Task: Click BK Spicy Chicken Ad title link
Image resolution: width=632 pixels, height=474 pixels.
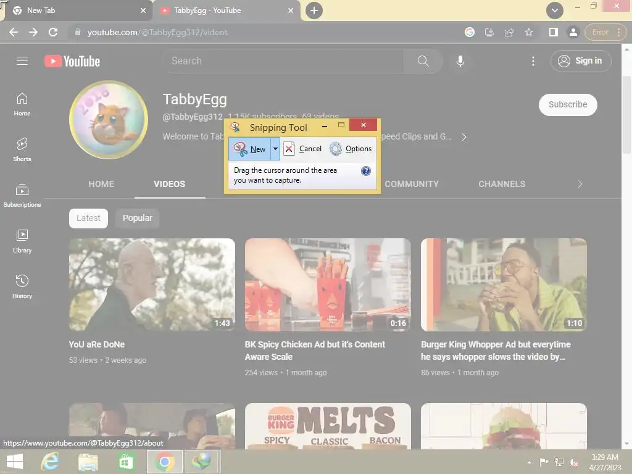Action: (x=314, y=351)
